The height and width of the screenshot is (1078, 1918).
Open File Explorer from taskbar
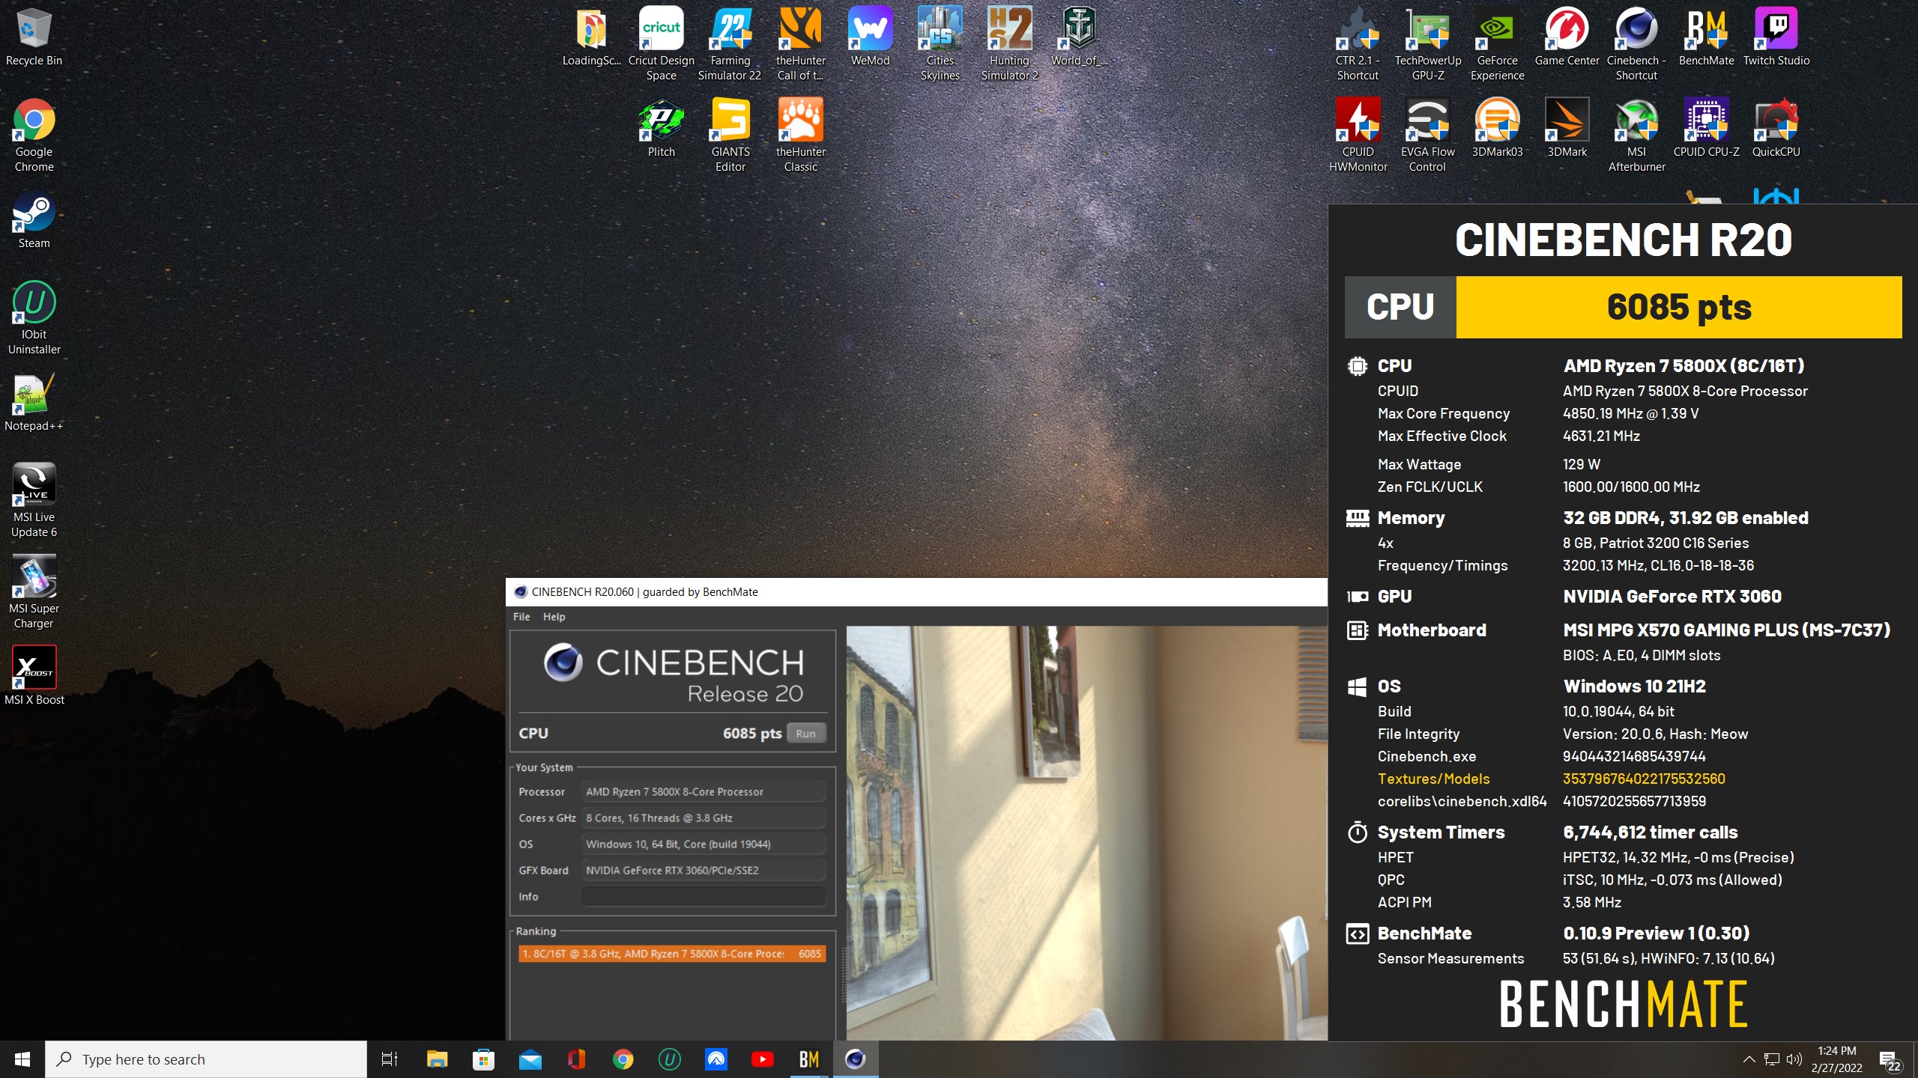click(x=437, y=1059)
